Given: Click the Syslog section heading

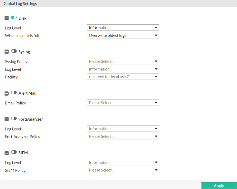Looking at the screenshot, I should pos(24,52).
